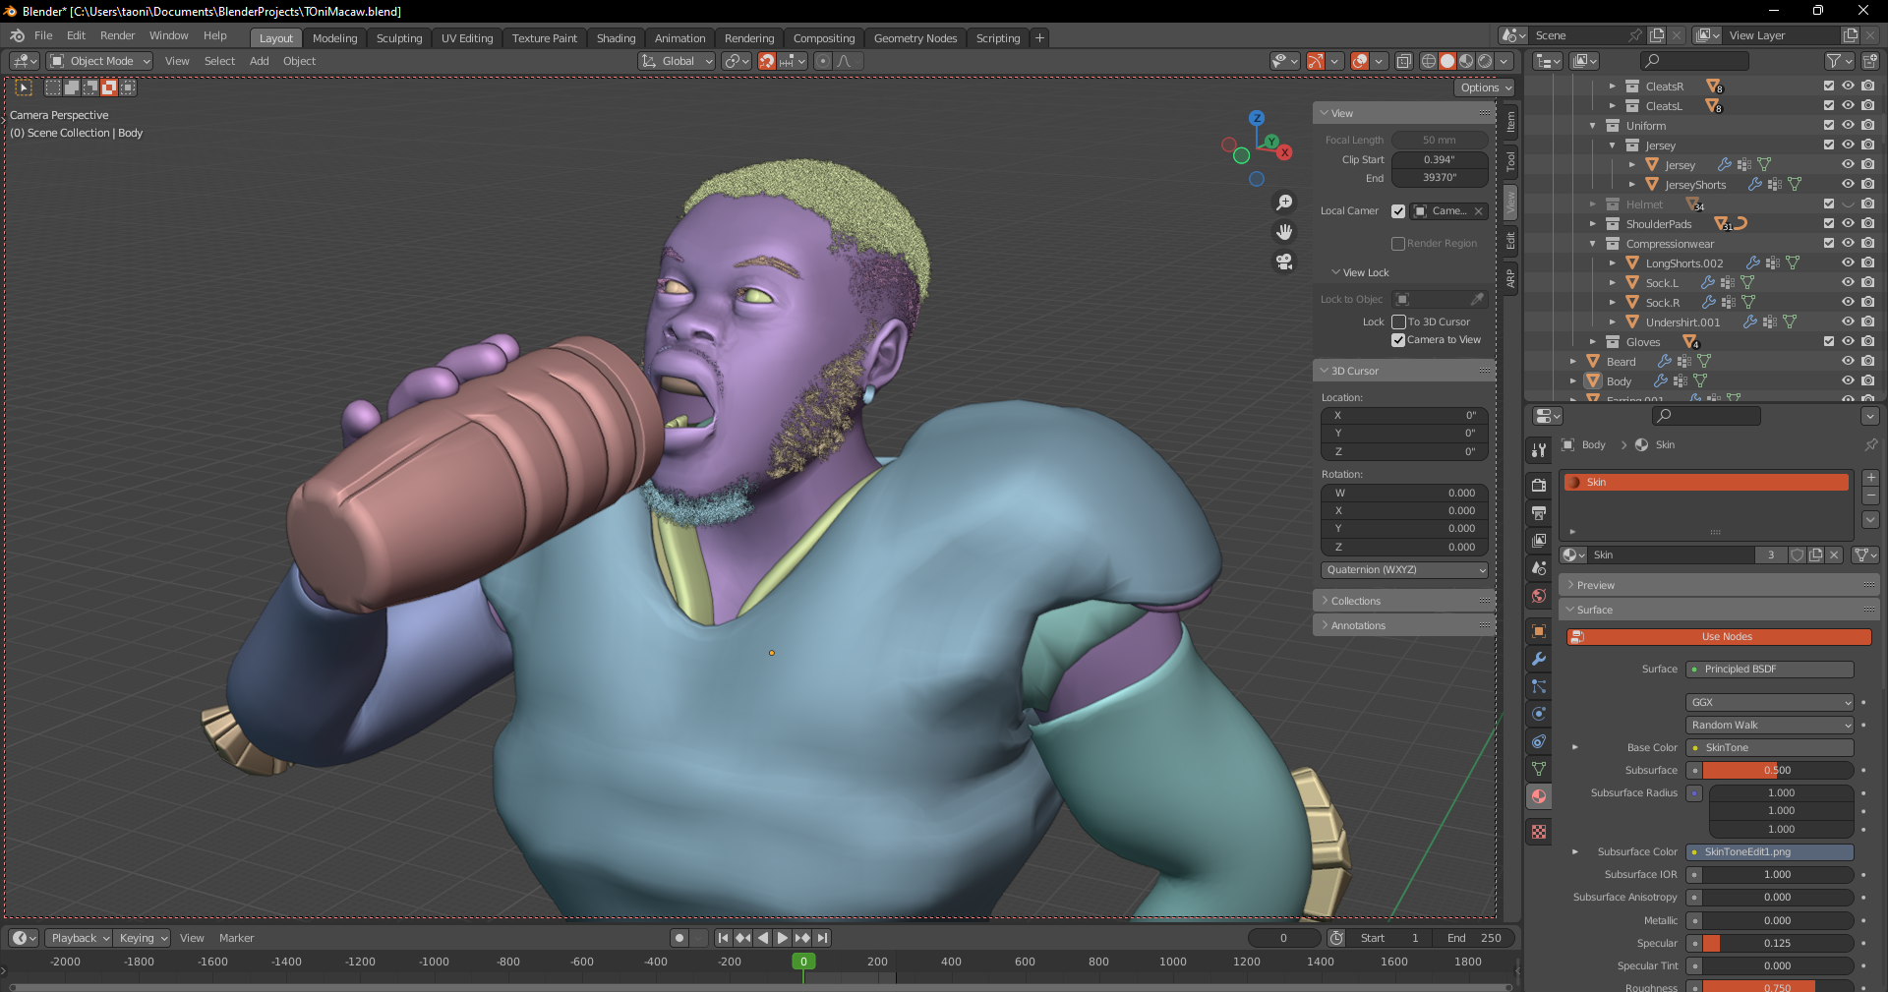Toggle camera view gizmo icon
This screenshot has height=992, width=1888.
1284,262
